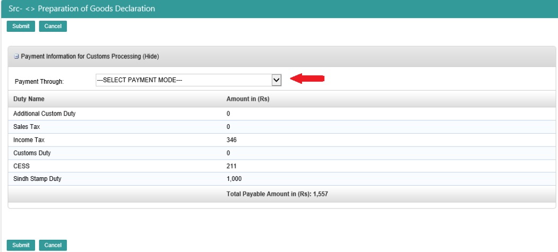Click the minus icon beside Payment Information
This screenshot has height=252, width=558.
[x=16, y=56]
